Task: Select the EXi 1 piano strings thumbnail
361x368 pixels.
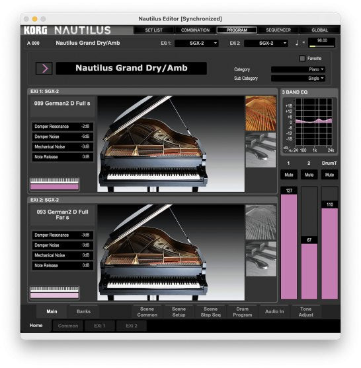Action: coord(261,113)
